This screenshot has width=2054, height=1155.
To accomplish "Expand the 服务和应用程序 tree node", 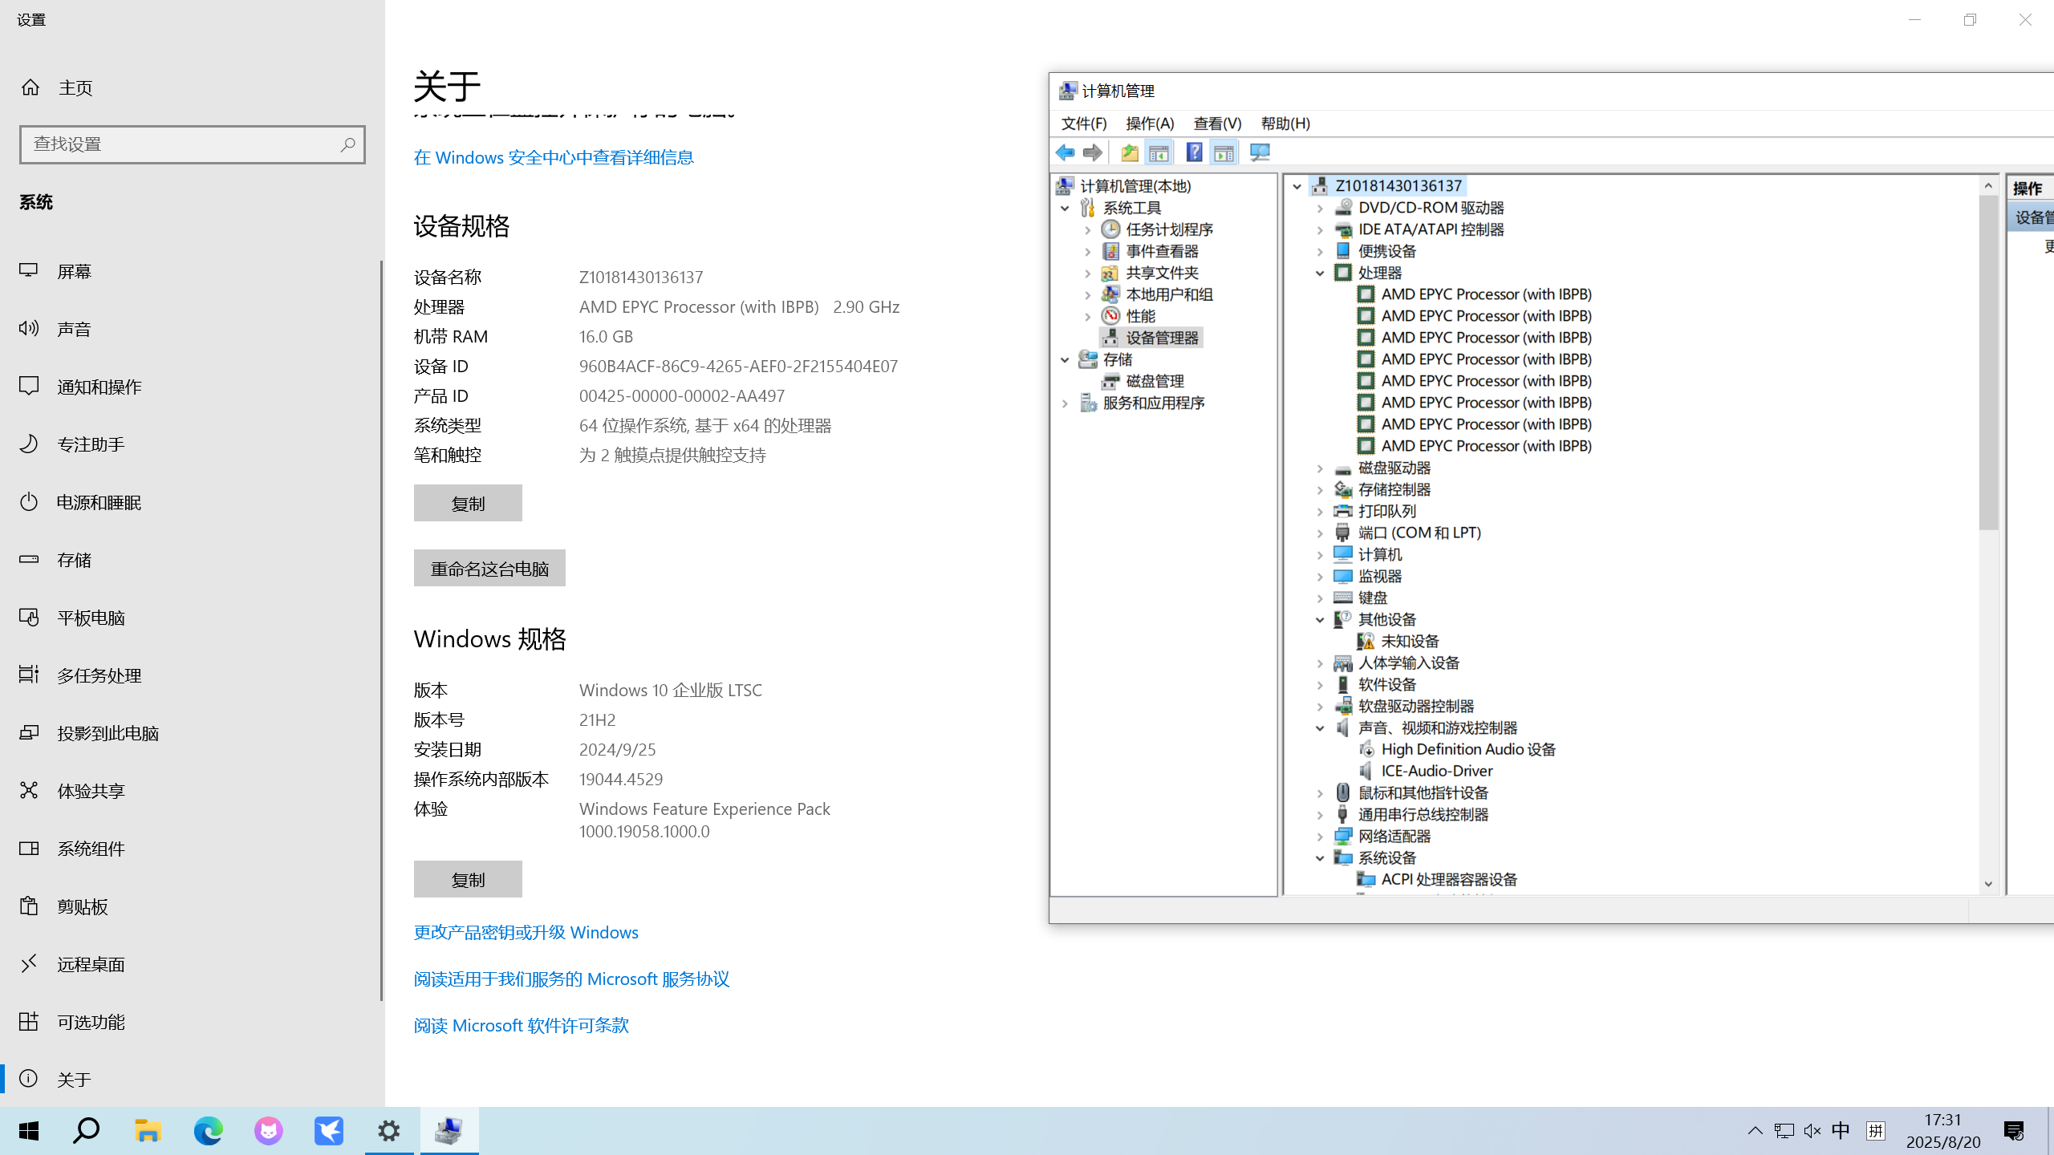I will point(1065,403).
